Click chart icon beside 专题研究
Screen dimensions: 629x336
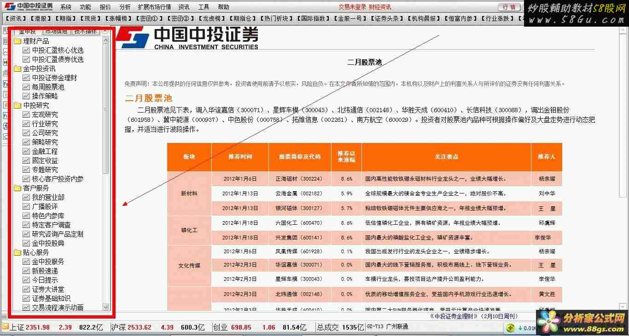pyautogui.click(x=26, y=170)
